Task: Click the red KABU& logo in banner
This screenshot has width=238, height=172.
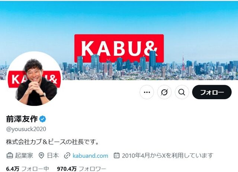Action: (119, 48)
